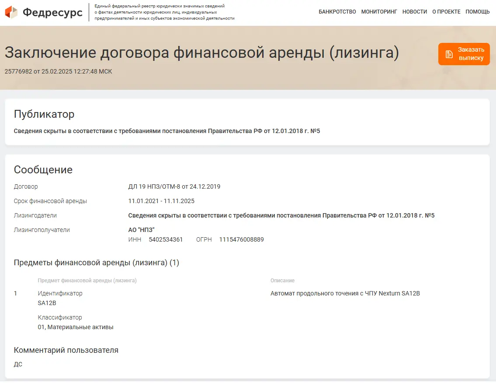Viewport: 496px width, 383px height.
Task: Open the О ПРОЕКТЕ page
Action: (x=446, y=12)
